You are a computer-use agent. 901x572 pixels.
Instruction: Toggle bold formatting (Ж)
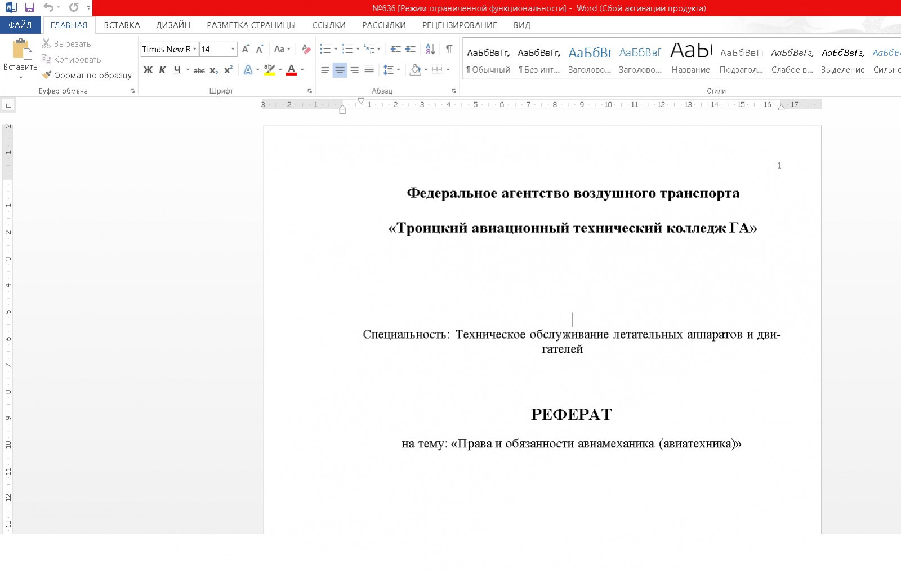pyautogui.click(x=148, y=70)
